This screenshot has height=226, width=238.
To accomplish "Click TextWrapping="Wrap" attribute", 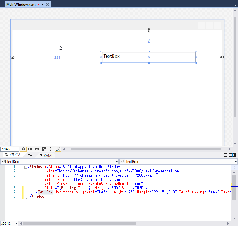I will click(199, 192).
